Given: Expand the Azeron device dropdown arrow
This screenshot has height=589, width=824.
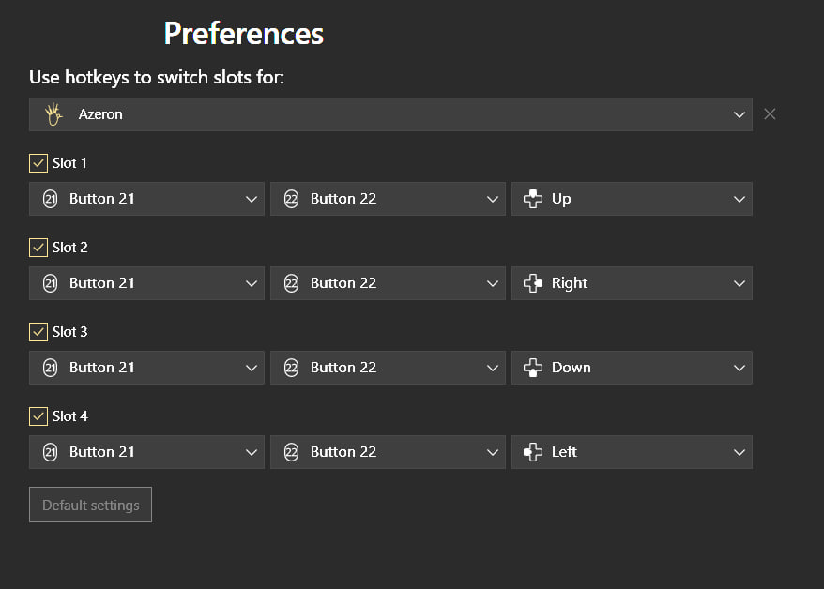Looking at the screenshot, I should pyautogui.click(x=739, y=114).
